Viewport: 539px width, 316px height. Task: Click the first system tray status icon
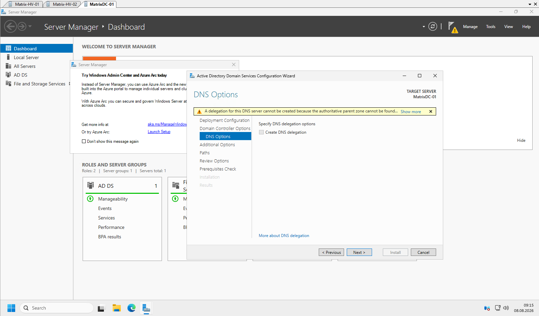pyautogui.click(x=487, y=308)
